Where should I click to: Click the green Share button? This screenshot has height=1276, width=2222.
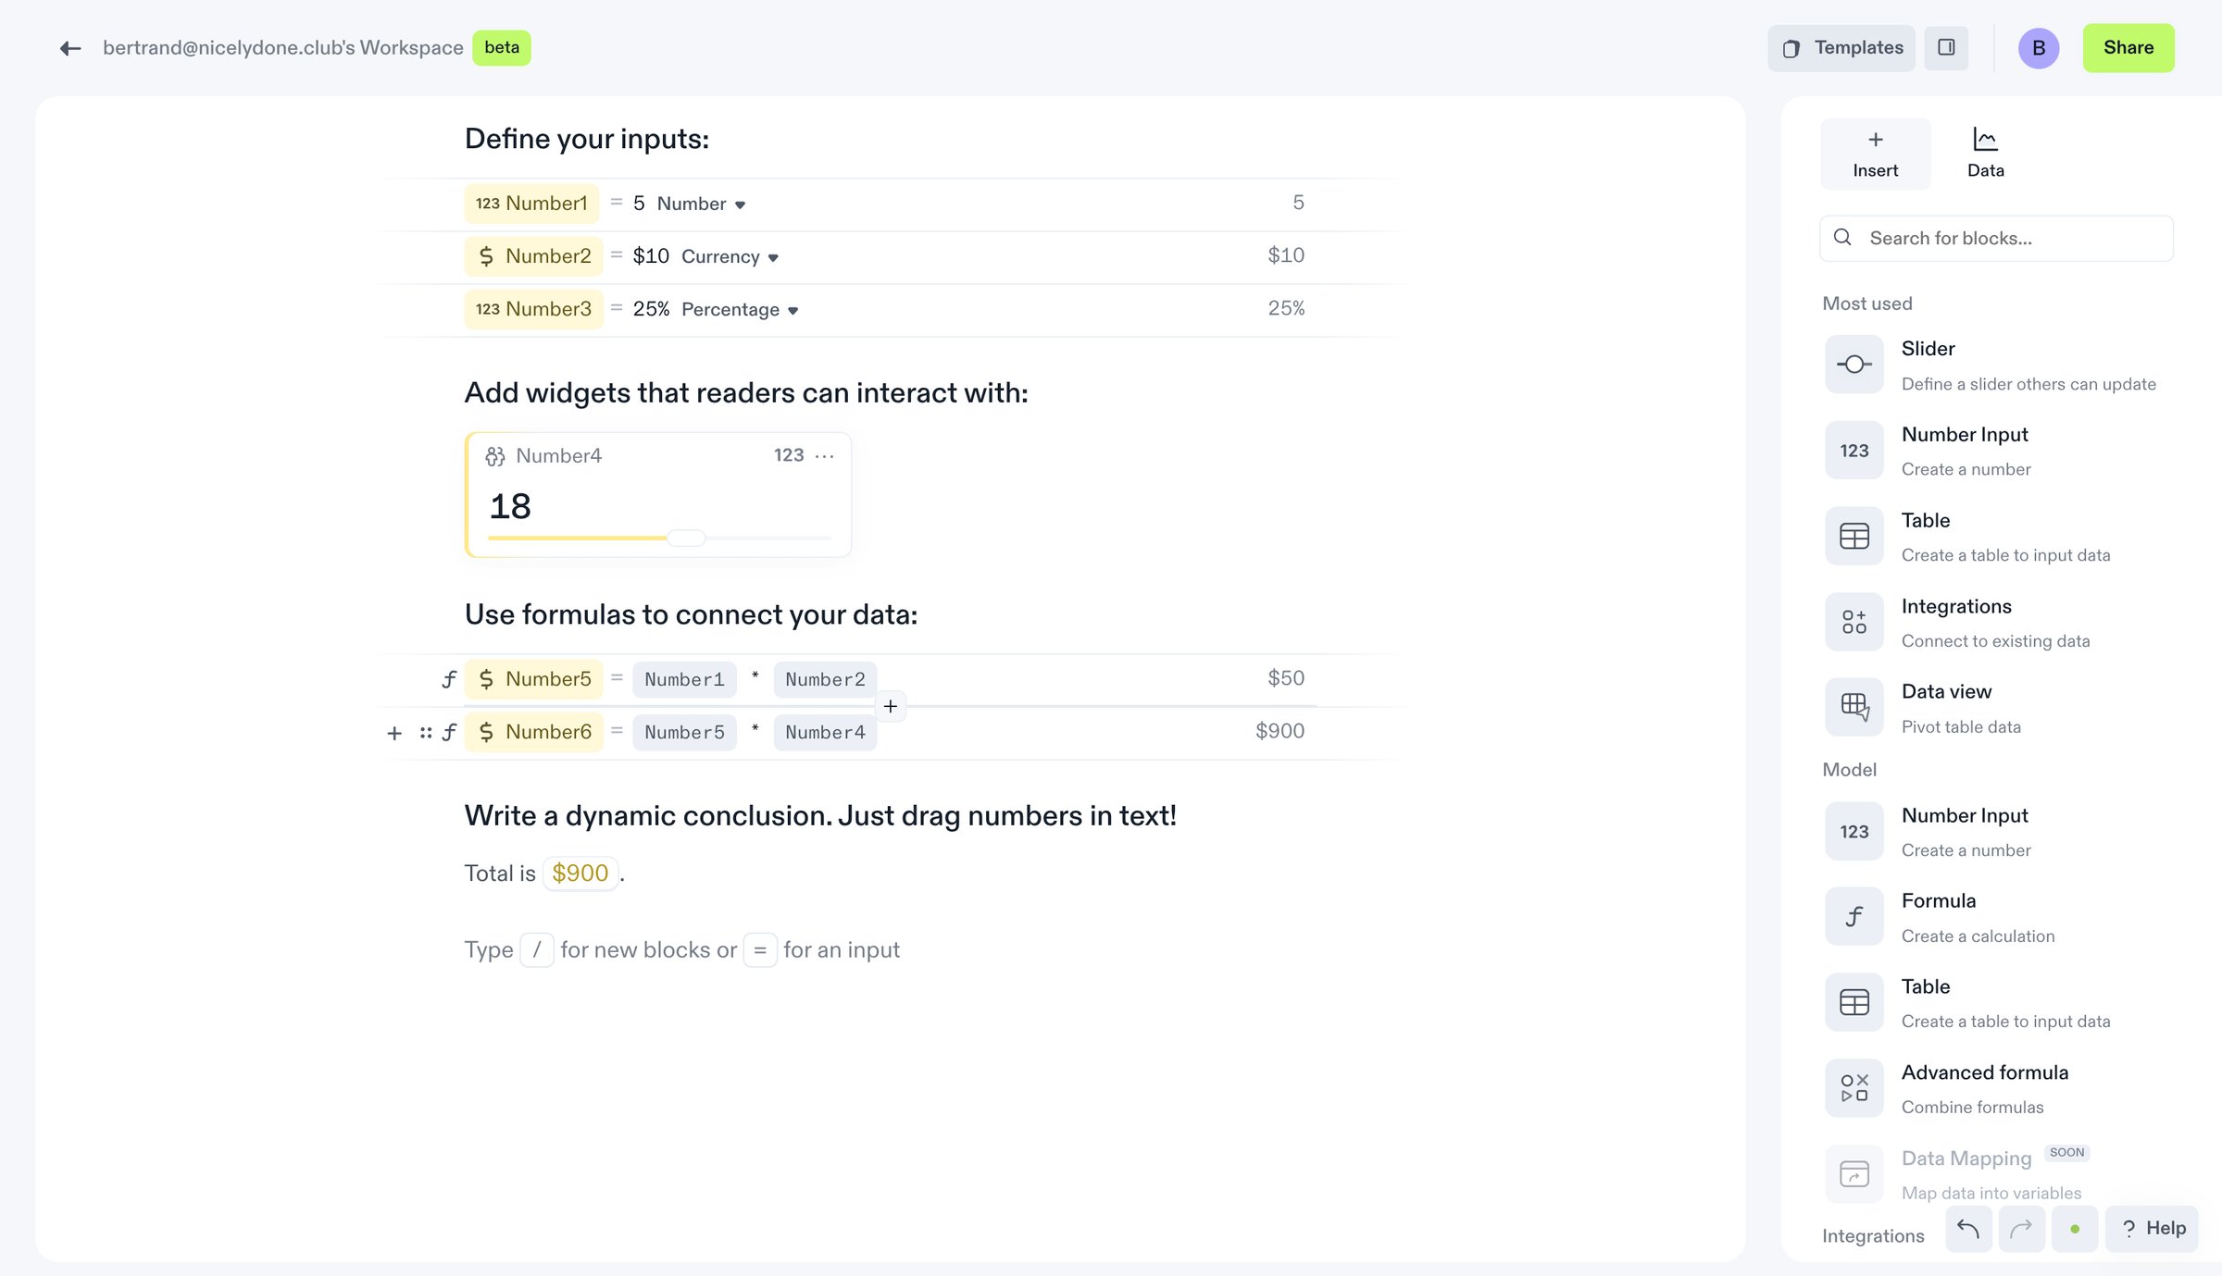click(x=2128, y=48)
